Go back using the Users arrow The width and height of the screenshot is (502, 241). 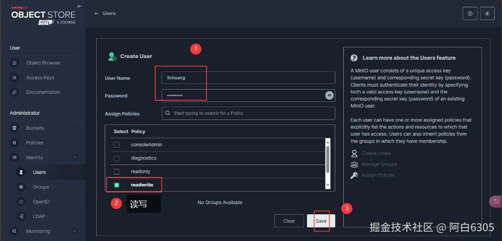point(96,13)
